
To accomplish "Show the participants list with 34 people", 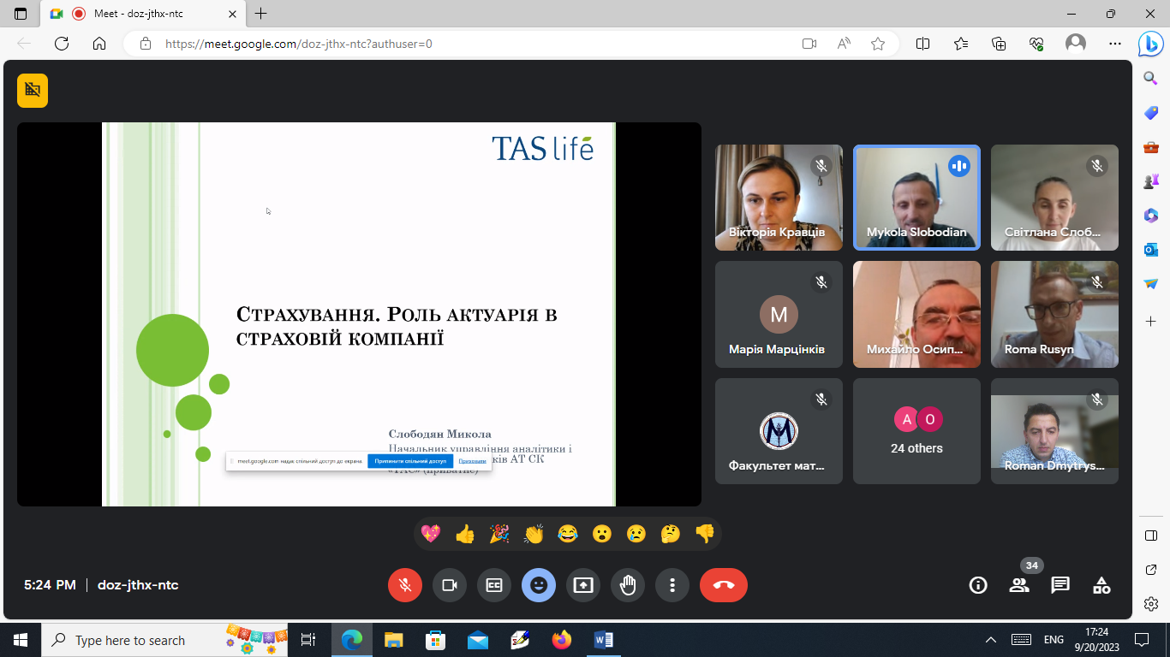I will click(x=1019, y=585).
